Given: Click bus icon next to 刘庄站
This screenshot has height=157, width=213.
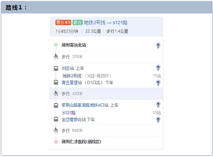Looking at the screenshot, I should 56,69.
